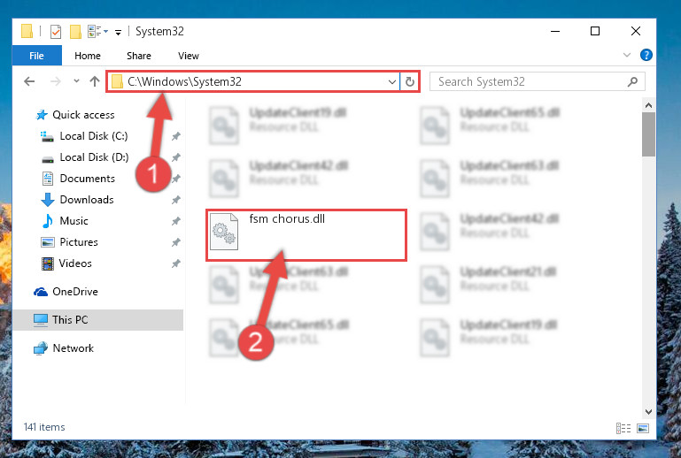Open the address bar history dropdown
Screen dimensions: 681x458
tap(391, 81)
